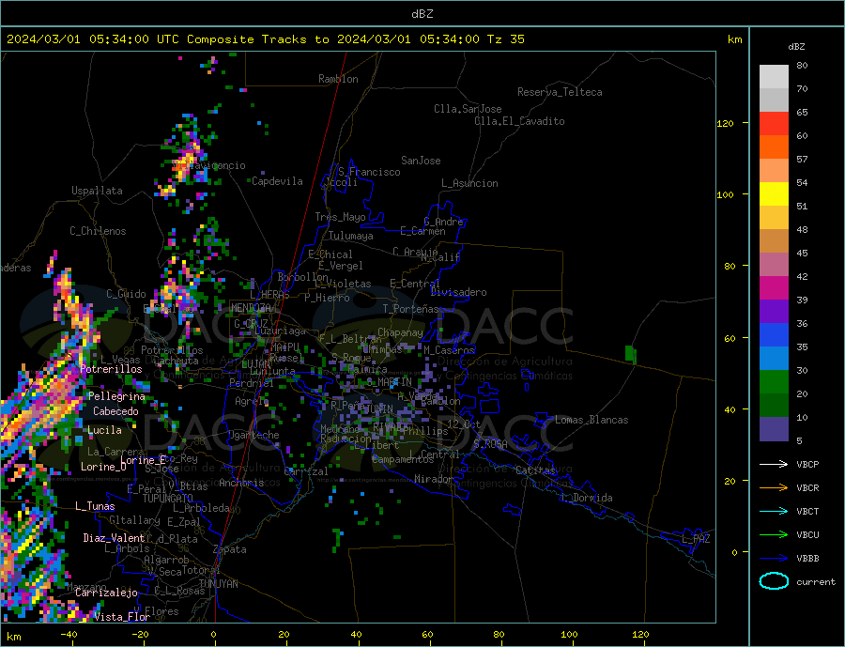Click the Pellegrina map label
Image resolution: width=845 pixels, height=647 pixels.
click(x=117, y=396)
